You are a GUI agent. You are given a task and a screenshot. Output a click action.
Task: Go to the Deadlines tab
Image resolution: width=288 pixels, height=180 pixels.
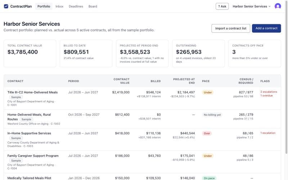click(x=76, y=6)
